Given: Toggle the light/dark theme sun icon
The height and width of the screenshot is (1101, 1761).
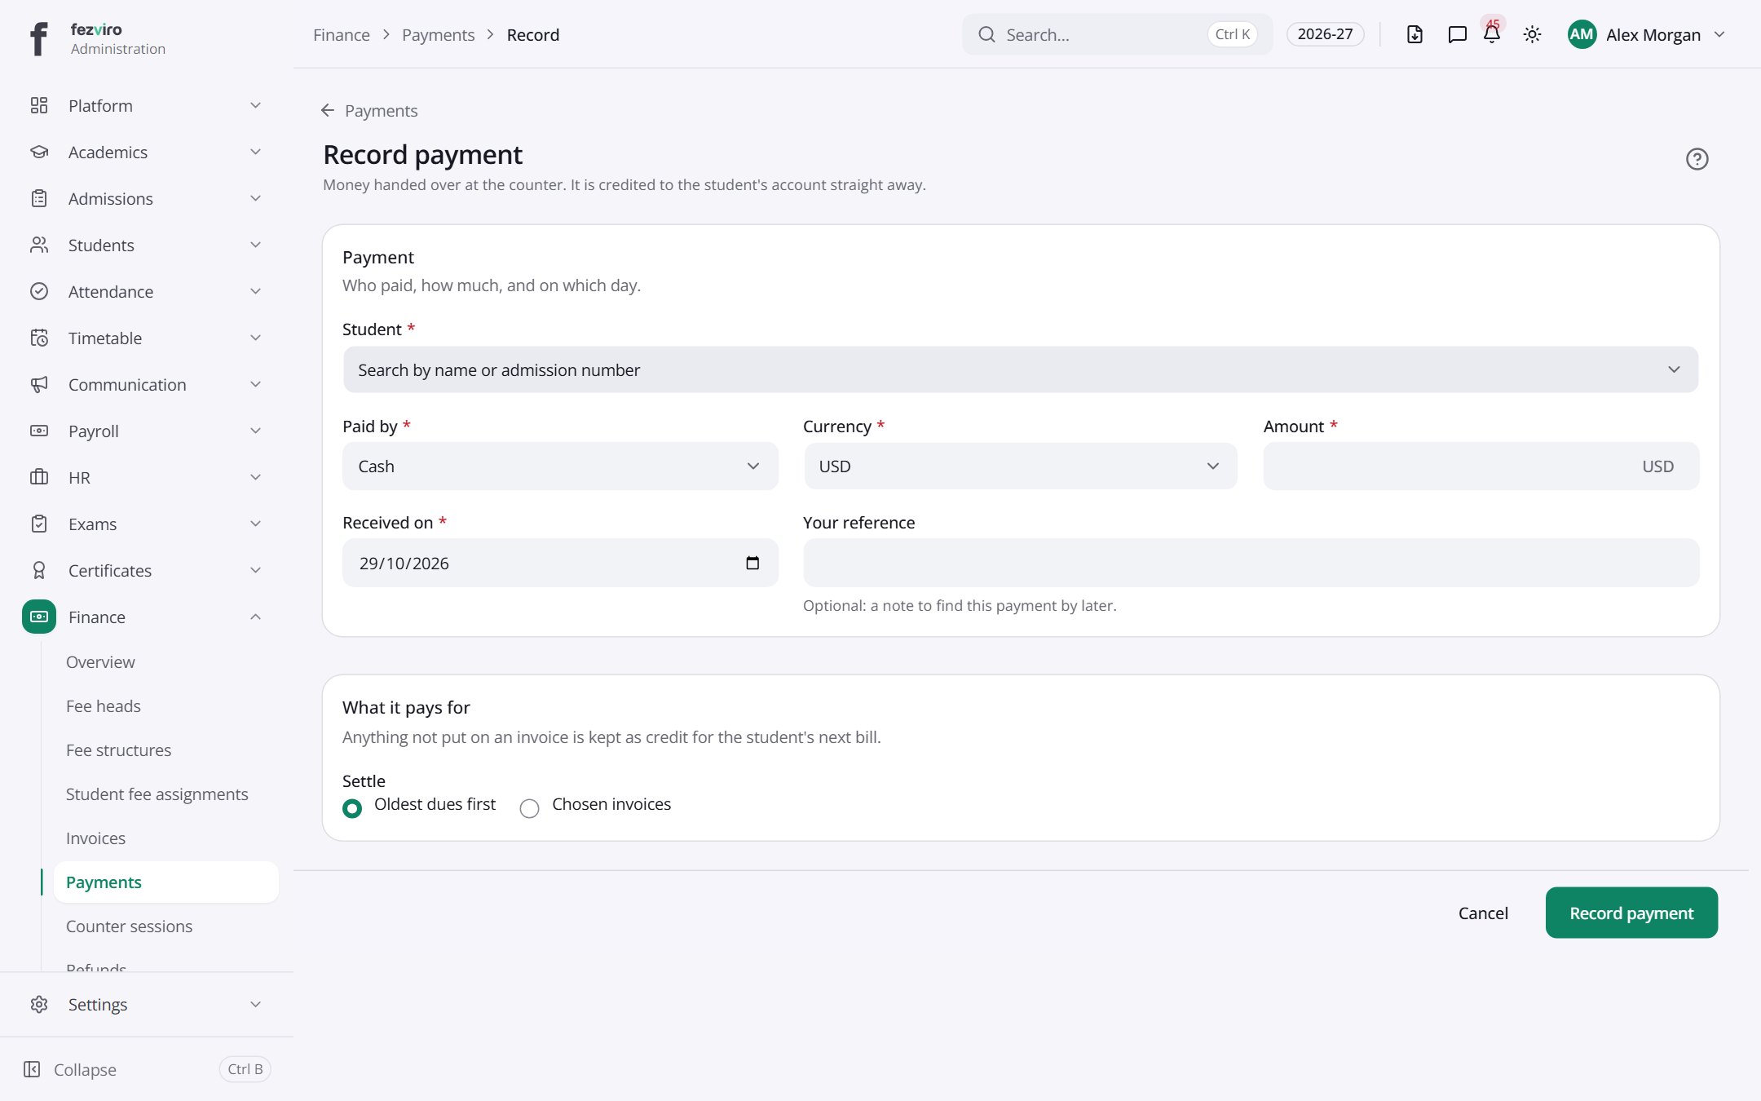Looking at the screenshot, I should tap(1532, 34).
